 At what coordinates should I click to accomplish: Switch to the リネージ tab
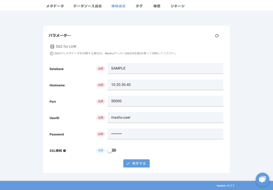click(x=177, y=6)
